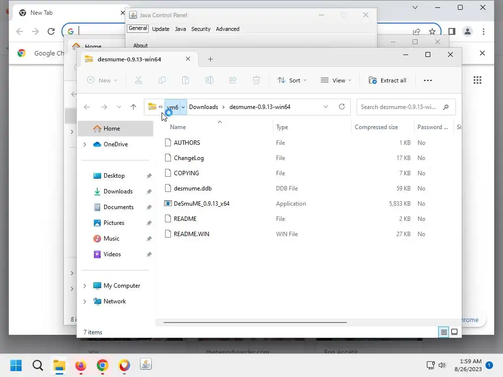
Task: Select the ChangeLog file
Action: 189,158
